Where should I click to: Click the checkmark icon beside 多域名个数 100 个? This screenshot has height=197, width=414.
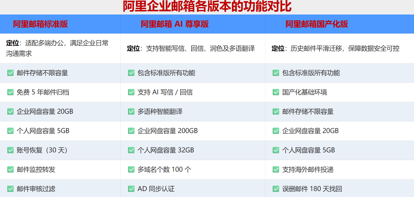(131, 169)
